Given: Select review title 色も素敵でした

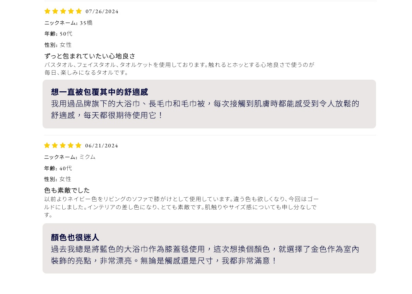Looking at the screenshot, I should tap(67, 190).
